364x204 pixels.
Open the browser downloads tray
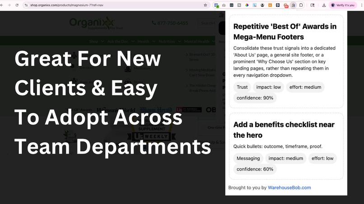coord(324,5)
